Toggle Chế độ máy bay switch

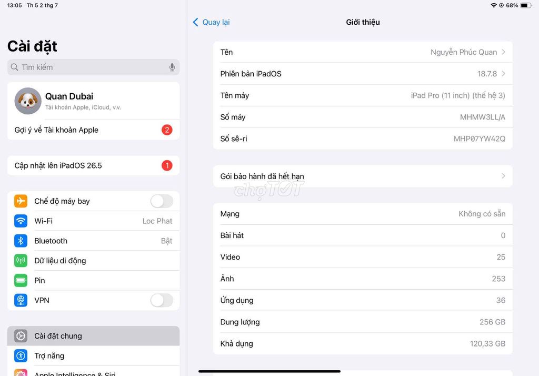(x=162, y=201)
